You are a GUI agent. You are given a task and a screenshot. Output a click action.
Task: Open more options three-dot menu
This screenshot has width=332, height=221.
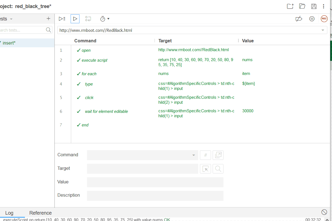click(323, 6)
